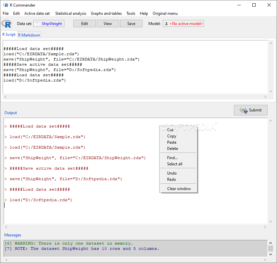Click the script pane scroll right arrow
Screen dimensions: 277x263
tap(265, 97)
